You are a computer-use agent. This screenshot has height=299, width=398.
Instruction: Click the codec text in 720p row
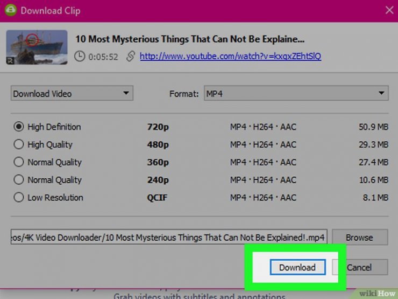pyautogui.click(x=263, y=127)
